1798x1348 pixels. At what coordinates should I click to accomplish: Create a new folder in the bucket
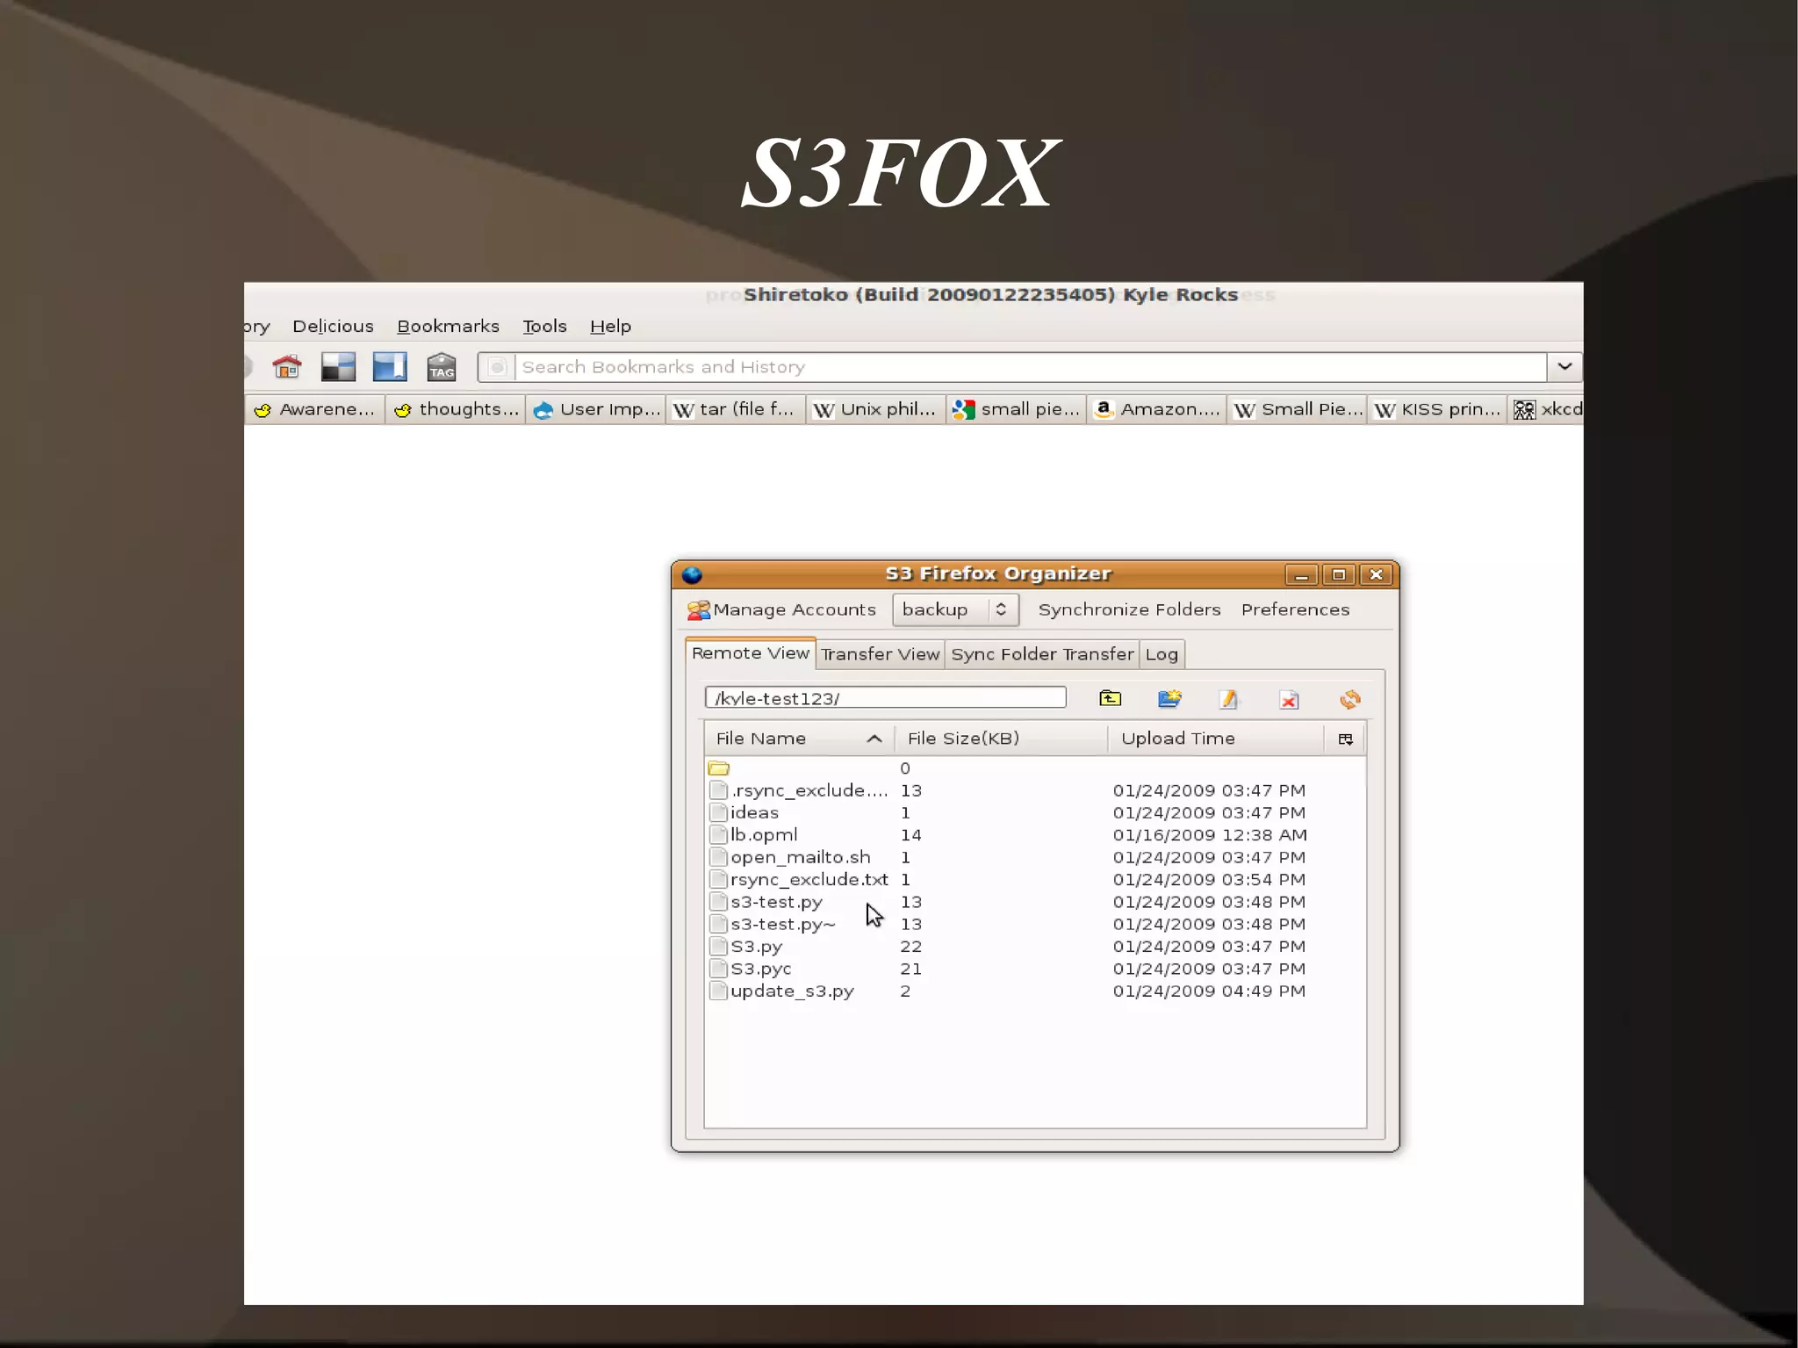[1169, 699]
